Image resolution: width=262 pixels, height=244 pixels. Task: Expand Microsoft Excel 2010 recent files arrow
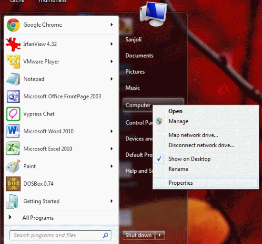coord(111,149)
